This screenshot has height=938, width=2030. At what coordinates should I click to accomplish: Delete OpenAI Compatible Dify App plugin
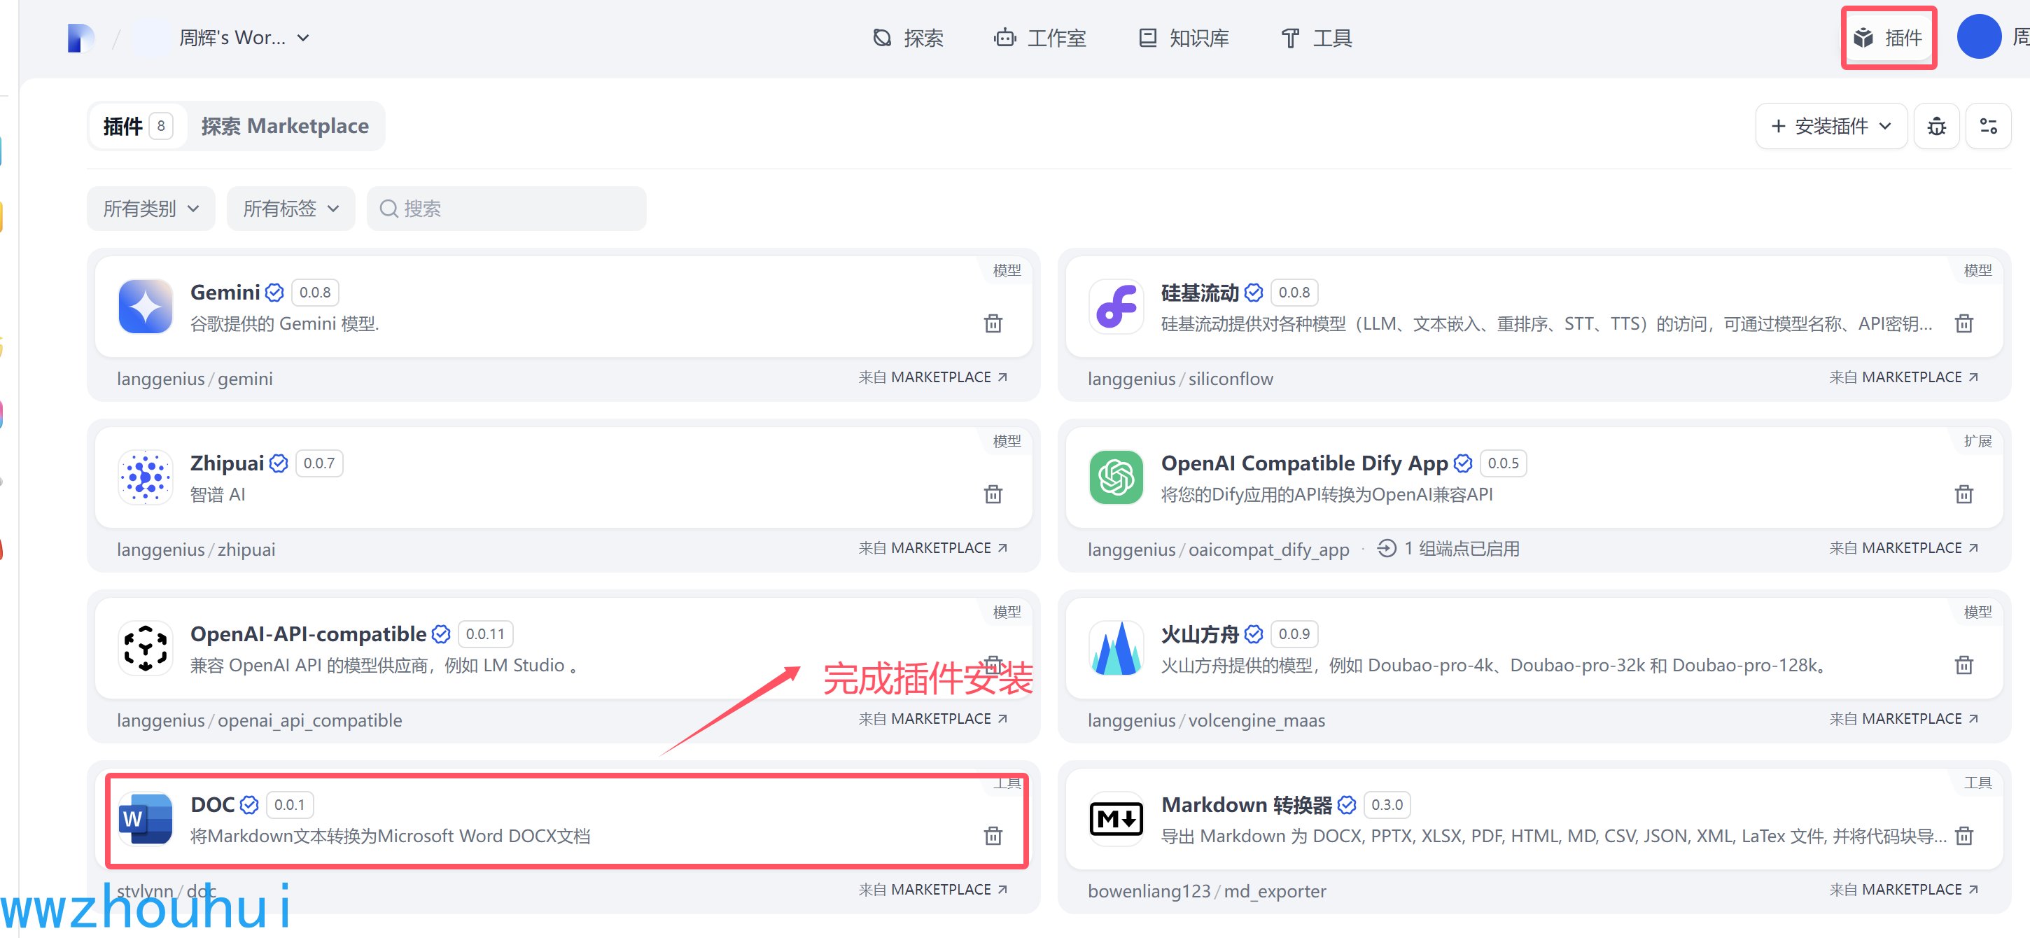click(x=1963, y=494)
